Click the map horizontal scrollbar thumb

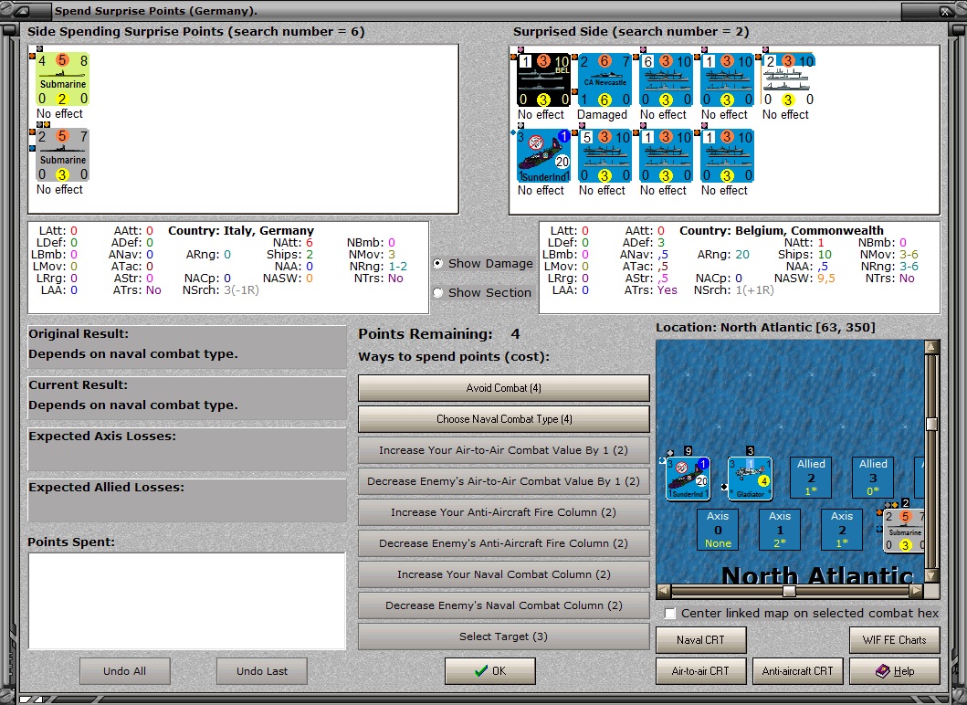point(789,591)
